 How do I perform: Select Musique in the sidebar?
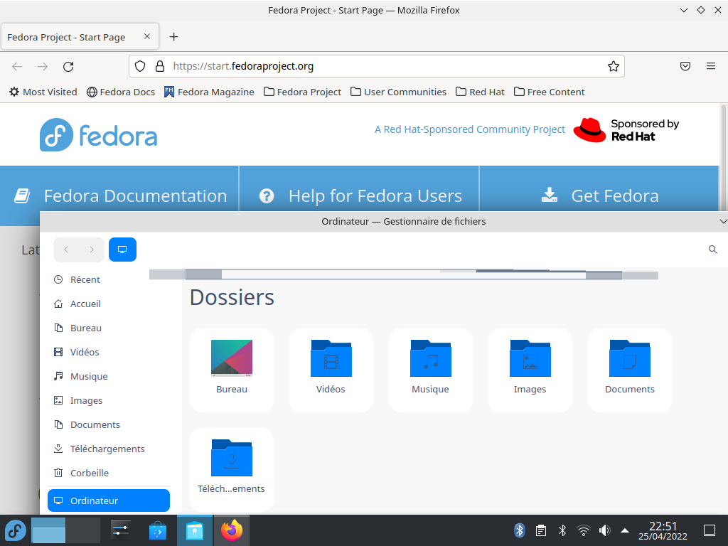pos(109,376)
